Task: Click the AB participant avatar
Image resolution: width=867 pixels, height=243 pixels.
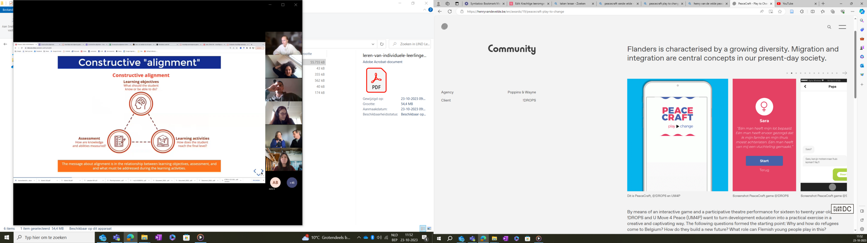Action: (x=275, y=183)
